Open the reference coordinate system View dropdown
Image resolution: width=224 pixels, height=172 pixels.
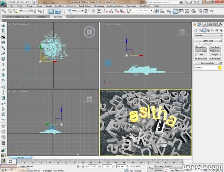(x=78, y=10)
